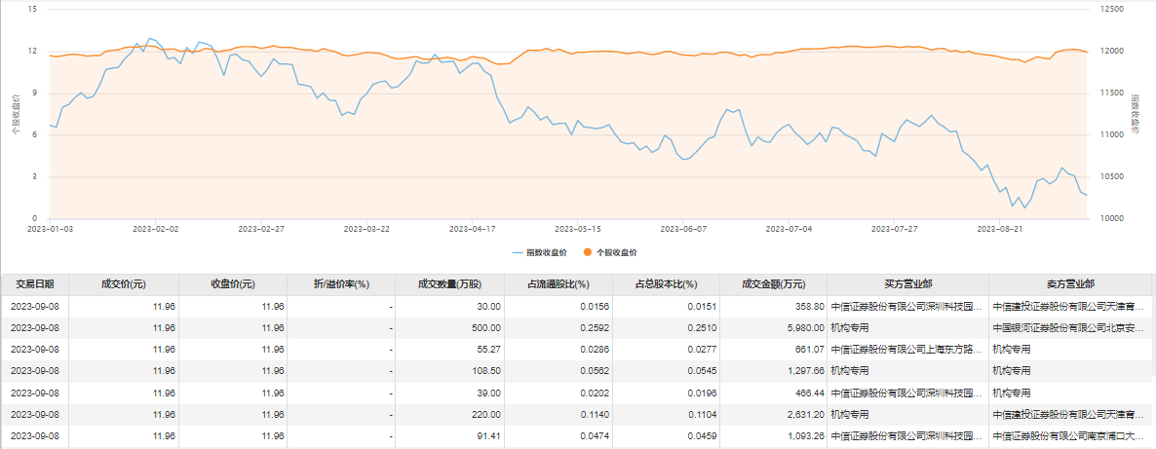This screenshot has height=449, width=1156.
Task: Select the 2023-07-27 x-axis date label
Action: [x=894, y=229]
